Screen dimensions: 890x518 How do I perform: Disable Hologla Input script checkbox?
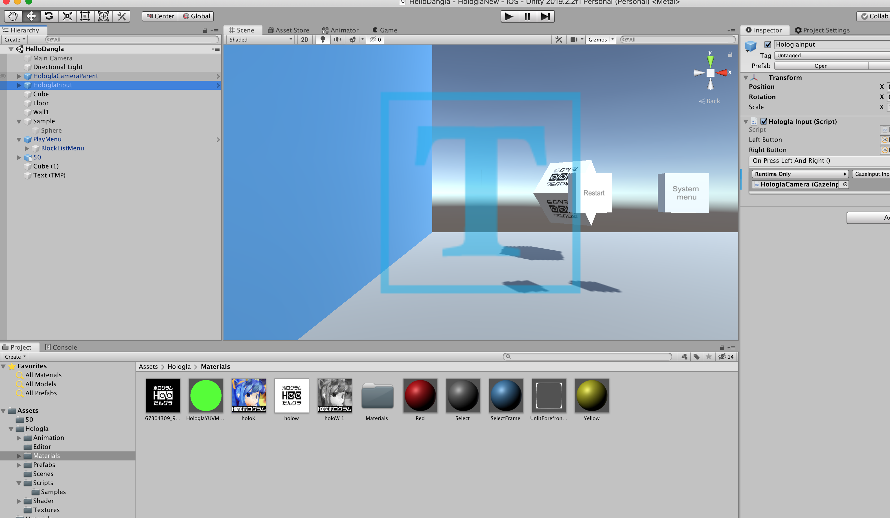[764, 122]
